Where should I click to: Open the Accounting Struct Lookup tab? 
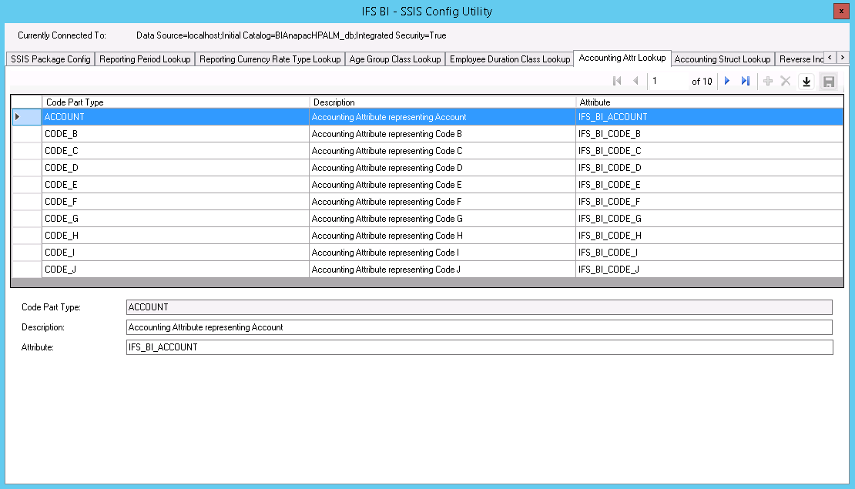coord(722,59)
